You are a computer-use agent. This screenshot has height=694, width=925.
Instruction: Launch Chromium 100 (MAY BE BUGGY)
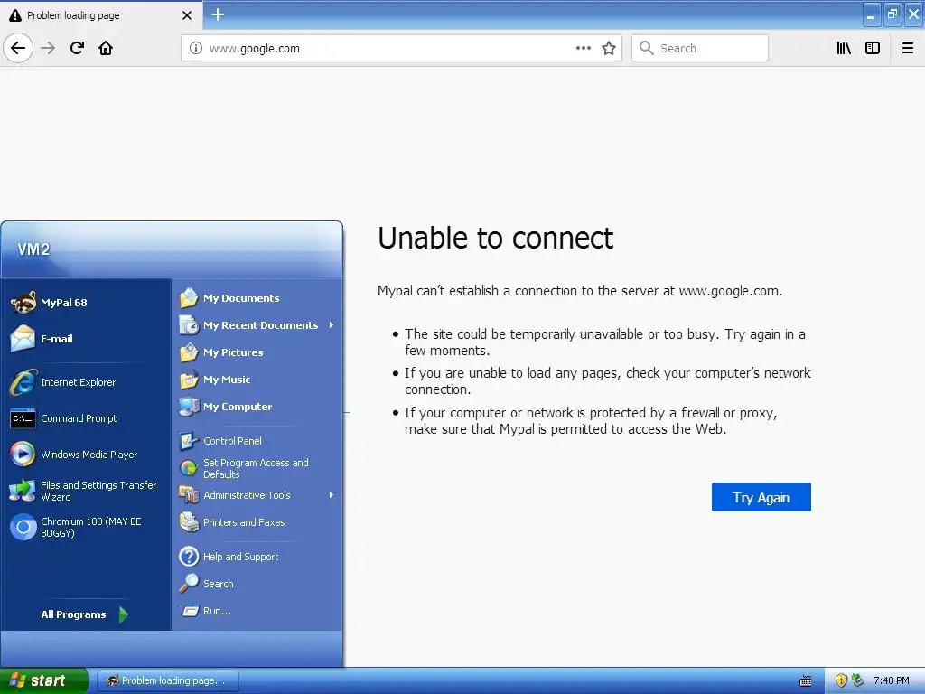[86, 527]
